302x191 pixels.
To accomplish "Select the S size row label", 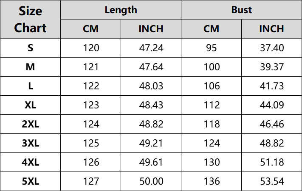I will (x=31, y=48).
